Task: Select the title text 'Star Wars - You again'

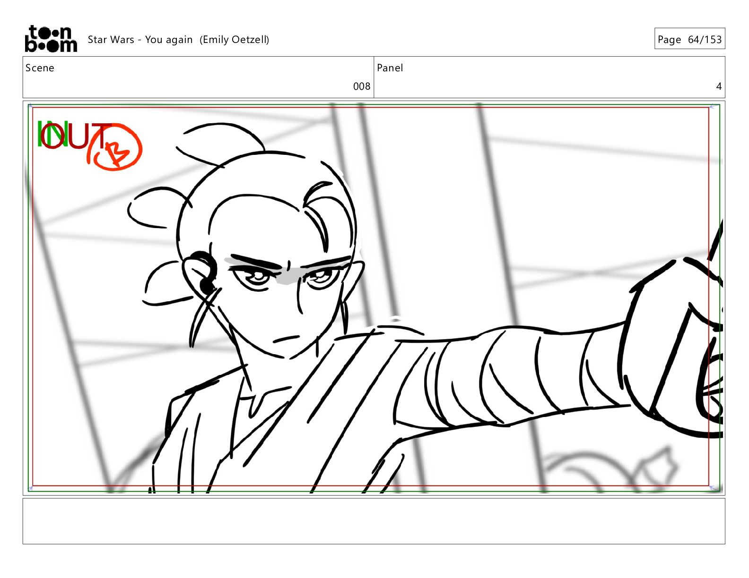Action: [x=140, y=40]
